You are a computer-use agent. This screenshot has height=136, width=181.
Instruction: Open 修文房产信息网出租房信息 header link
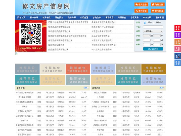pos(61,13)
